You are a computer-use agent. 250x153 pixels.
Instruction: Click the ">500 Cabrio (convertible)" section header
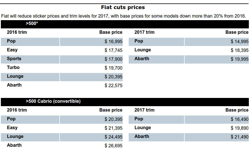(53, 101)
